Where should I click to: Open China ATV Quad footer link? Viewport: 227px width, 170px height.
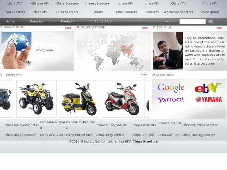(x=52, y=135)
